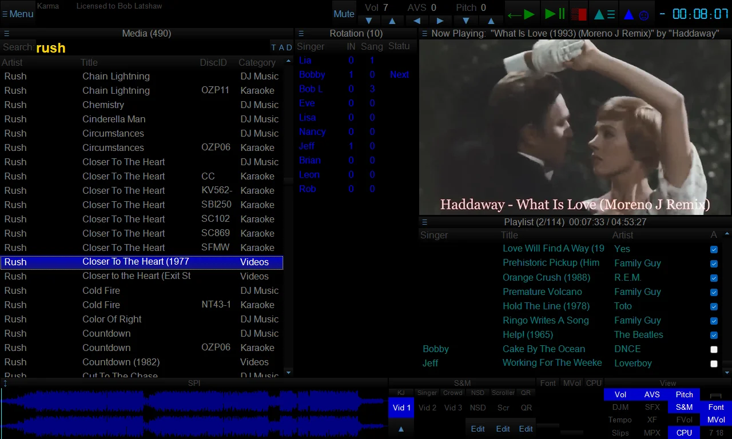Stop playback with the red stop icon

tap(579, 14)
